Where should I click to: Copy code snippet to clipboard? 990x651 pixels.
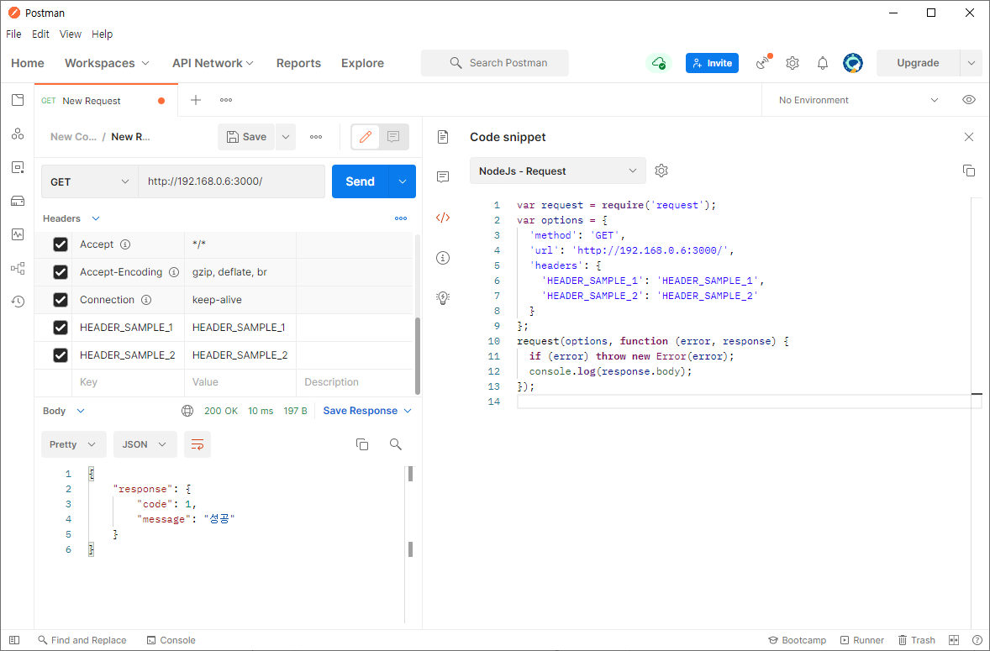(x=968, y=171)
